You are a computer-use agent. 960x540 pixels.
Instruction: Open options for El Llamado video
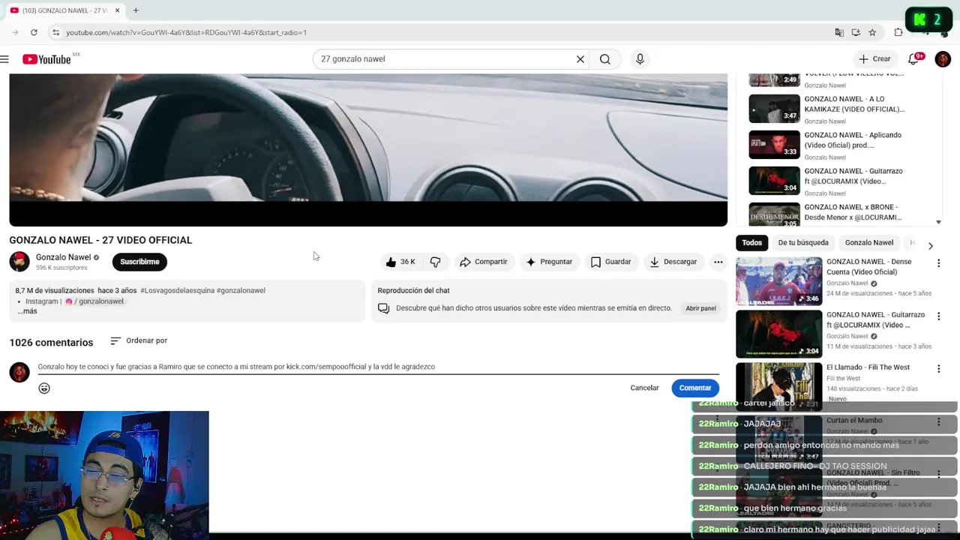point(938,368)
